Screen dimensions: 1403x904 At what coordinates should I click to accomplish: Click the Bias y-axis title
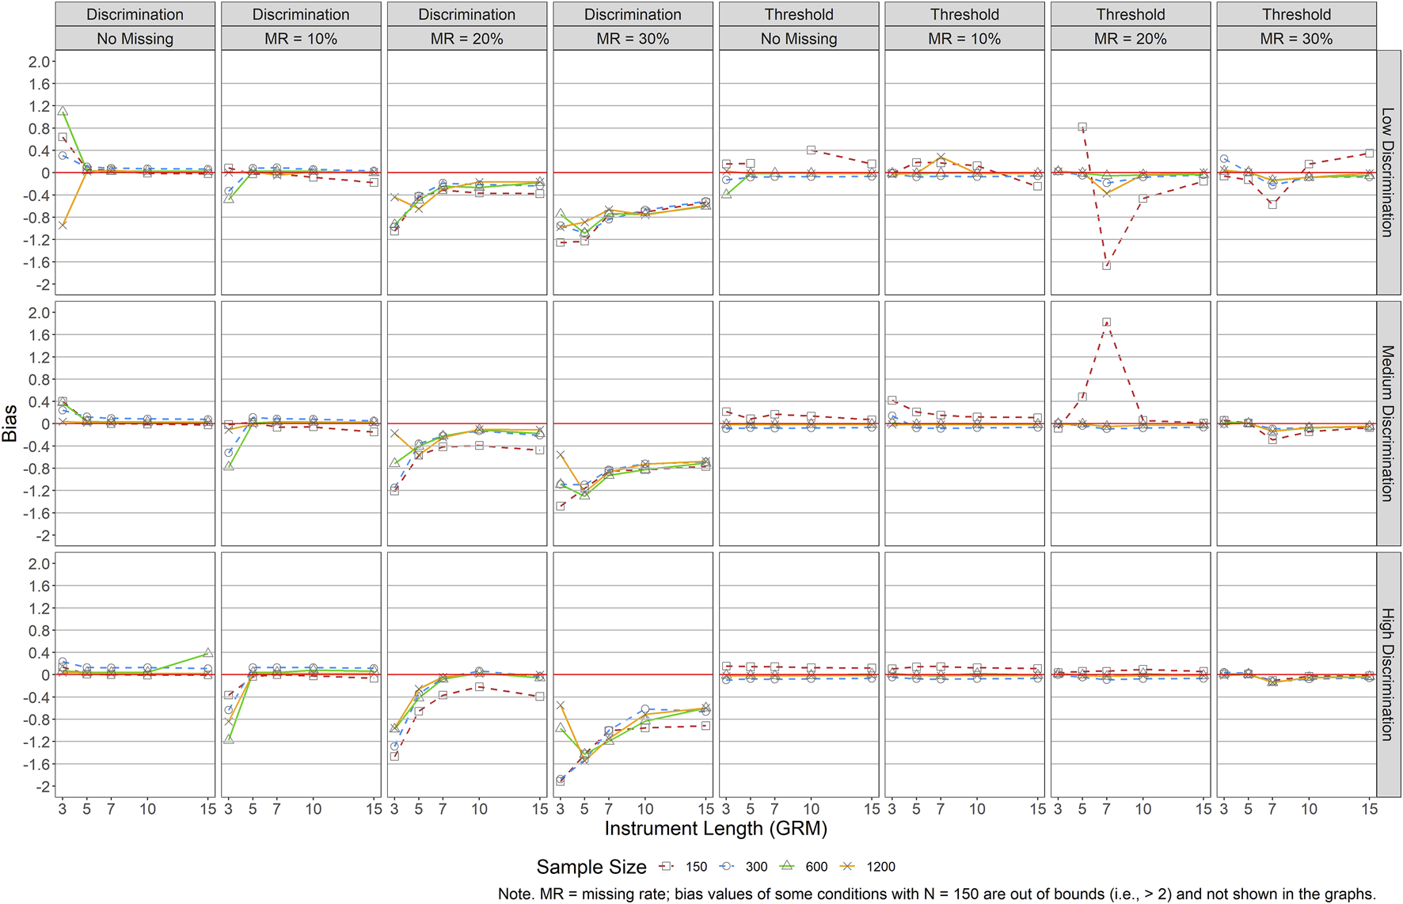pos(10,424)
